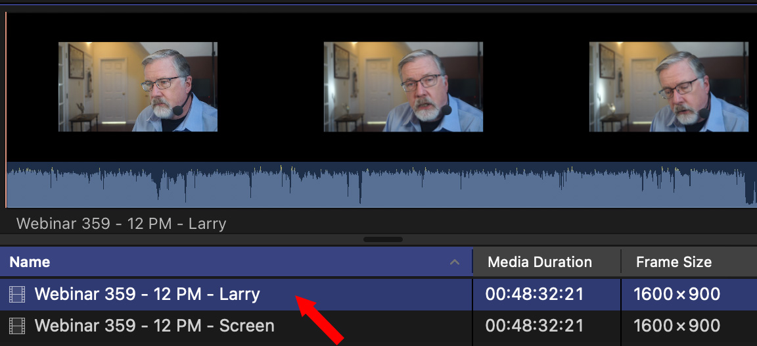The image size is (757, 346).
Task: Click the pane divider handle above the list
Action: (383, 239)
